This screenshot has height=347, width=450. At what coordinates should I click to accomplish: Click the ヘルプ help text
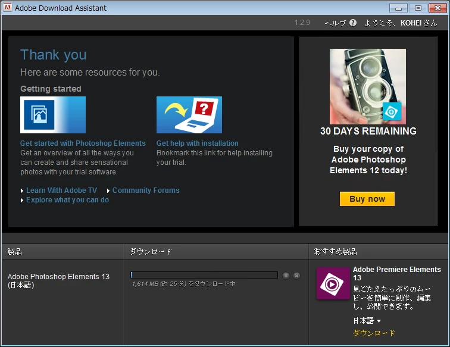335,23
